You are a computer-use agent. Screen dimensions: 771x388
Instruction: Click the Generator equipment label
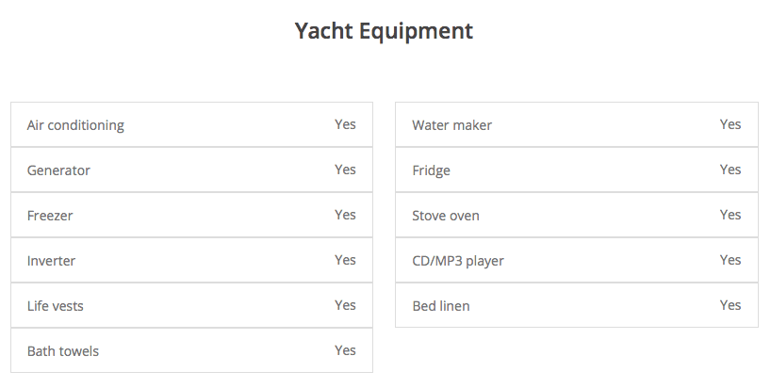pos(58,170)
